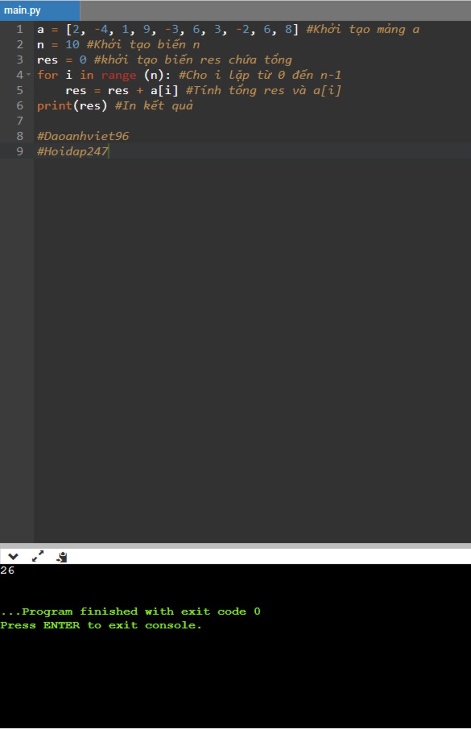This screenshot has height=729, width=471.
Task: Click line number 9 in the gutter
Action: coord(19,151)
